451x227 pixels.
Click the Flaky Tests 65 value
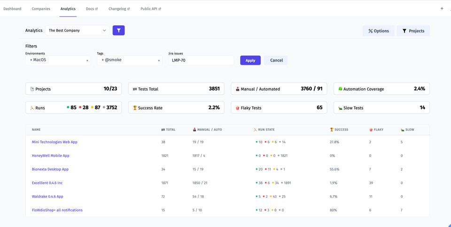pos(319,107)
